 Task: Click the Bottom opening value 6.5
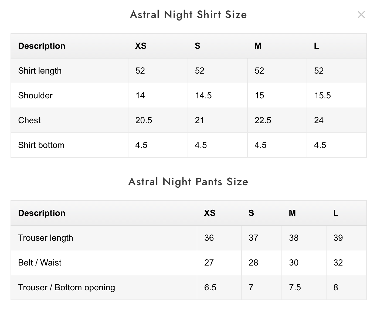point(210,287)
